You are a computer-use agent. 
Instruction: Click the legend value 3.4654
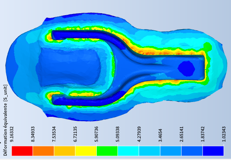[160, 135]
